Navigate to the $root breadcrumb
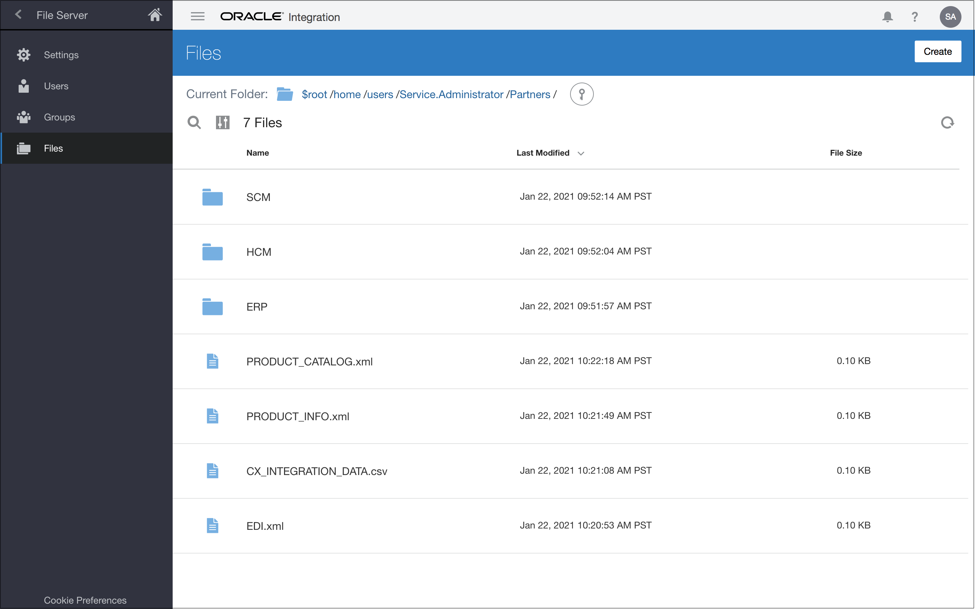975x609 pixels. coord(314,94)
